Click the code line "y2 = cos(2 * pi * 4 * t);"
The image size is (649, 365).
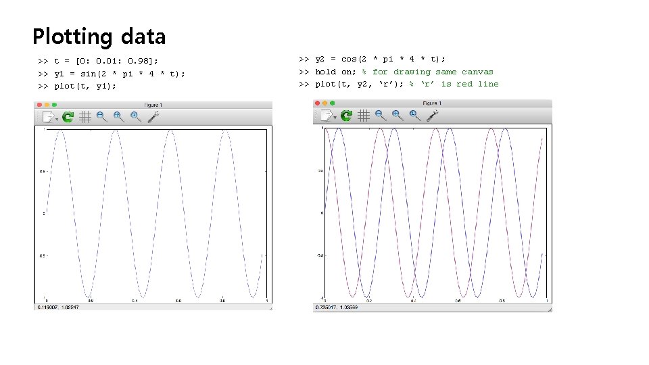380,59
